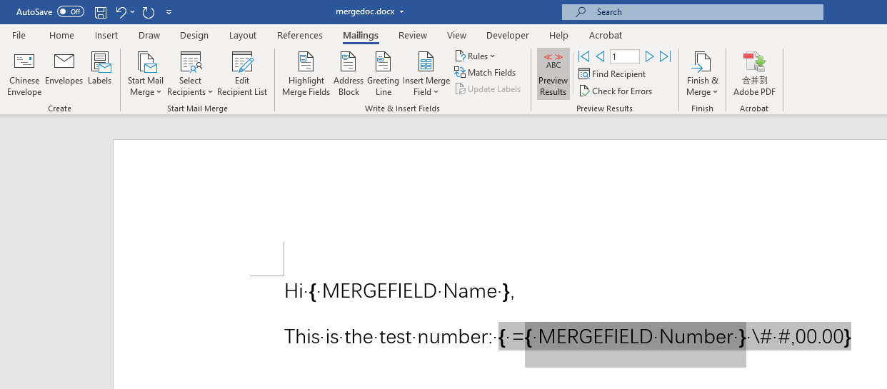Insert a Greeting Line
The width and height of the screenshot is (887, 389).
click(384, 74)
